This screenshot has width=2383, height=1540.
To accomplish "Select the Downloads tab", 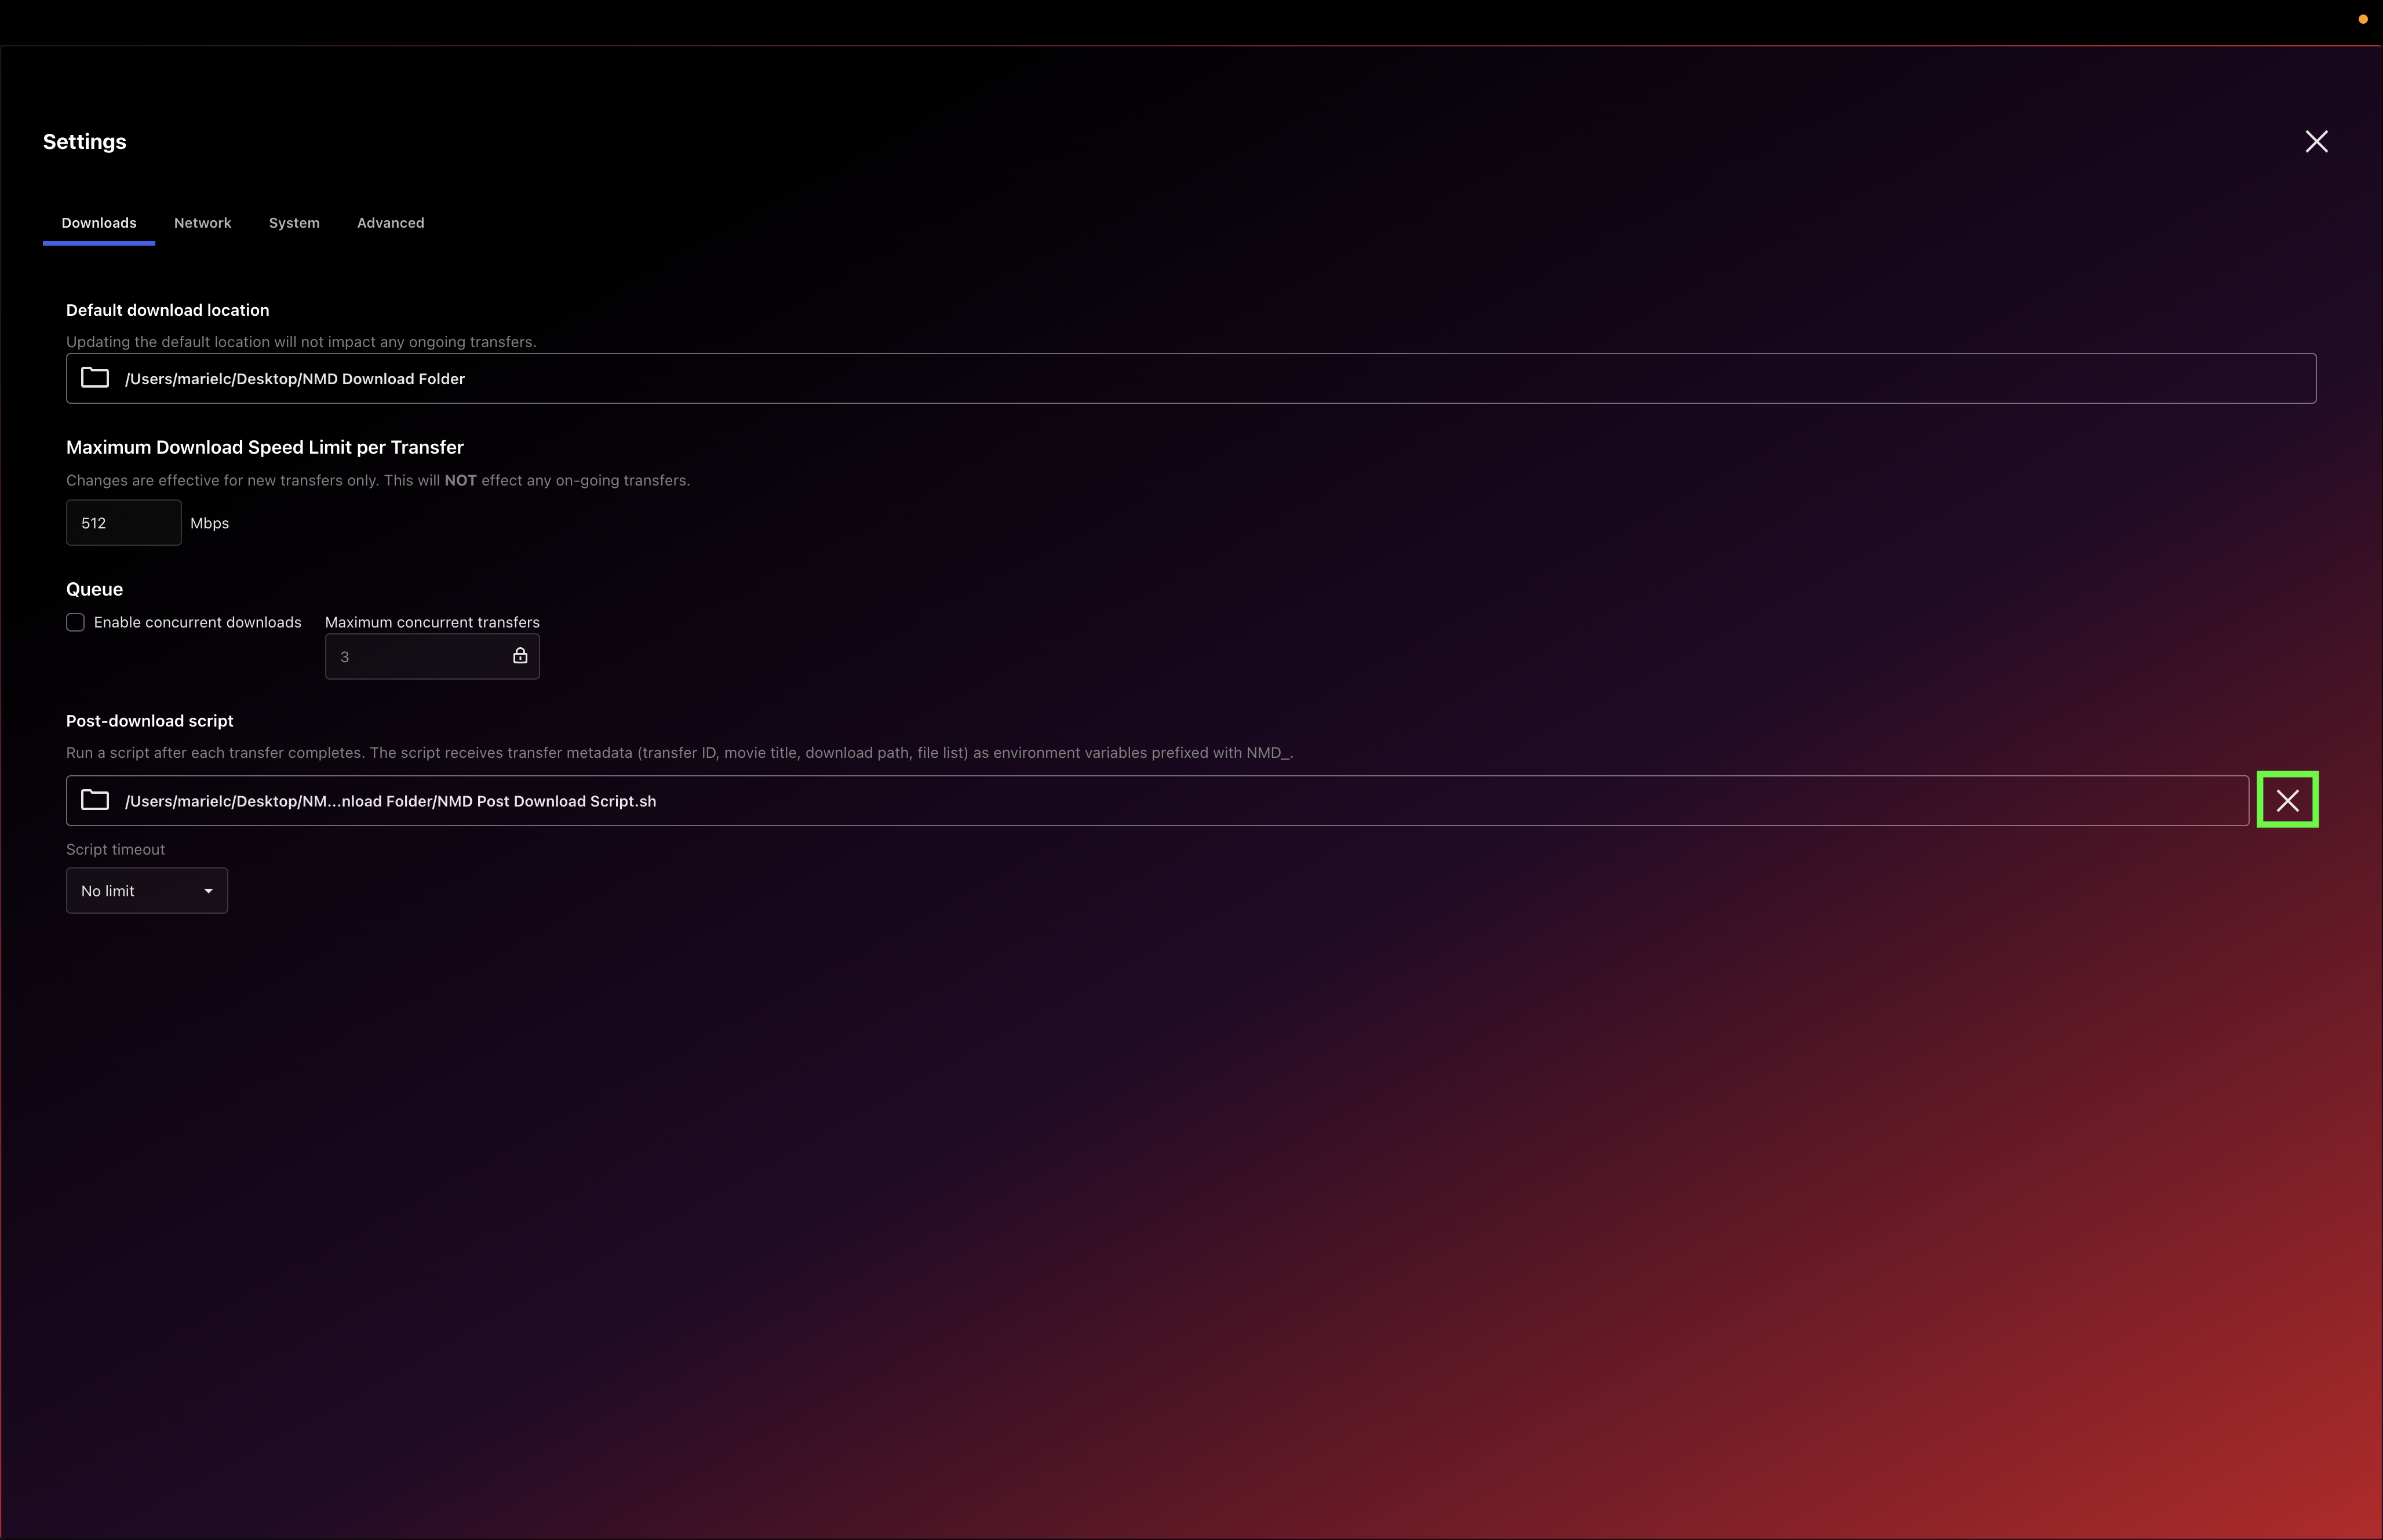I will pyautogui.click(x=98, y=223).
